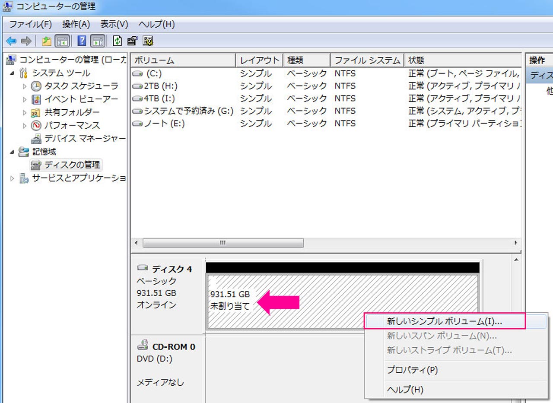Select Performance (パフォーマンス) icon

[36, 126]
